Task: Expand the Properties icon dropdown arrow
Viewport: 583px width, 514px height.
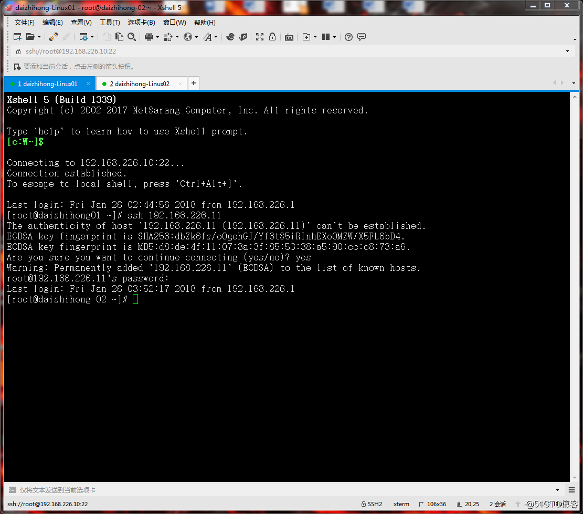Action: (92, 37)
